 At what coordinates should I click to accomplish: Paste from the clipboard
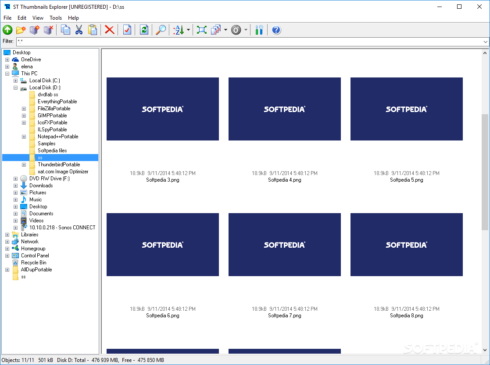[93, 30]
